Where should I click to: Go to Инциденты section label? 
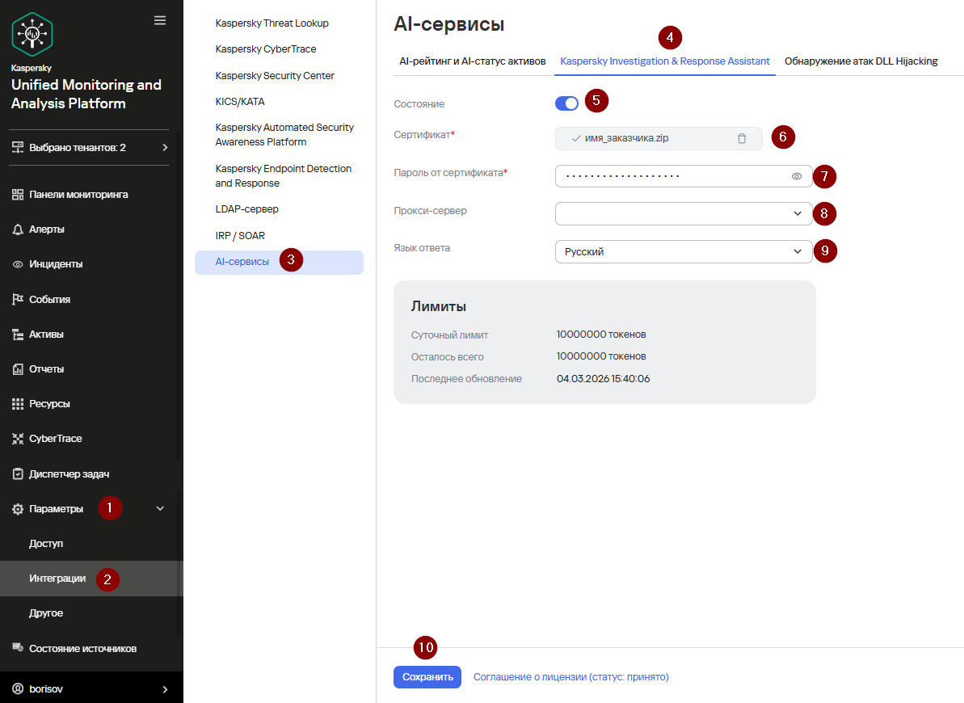(x=56, y=264)
